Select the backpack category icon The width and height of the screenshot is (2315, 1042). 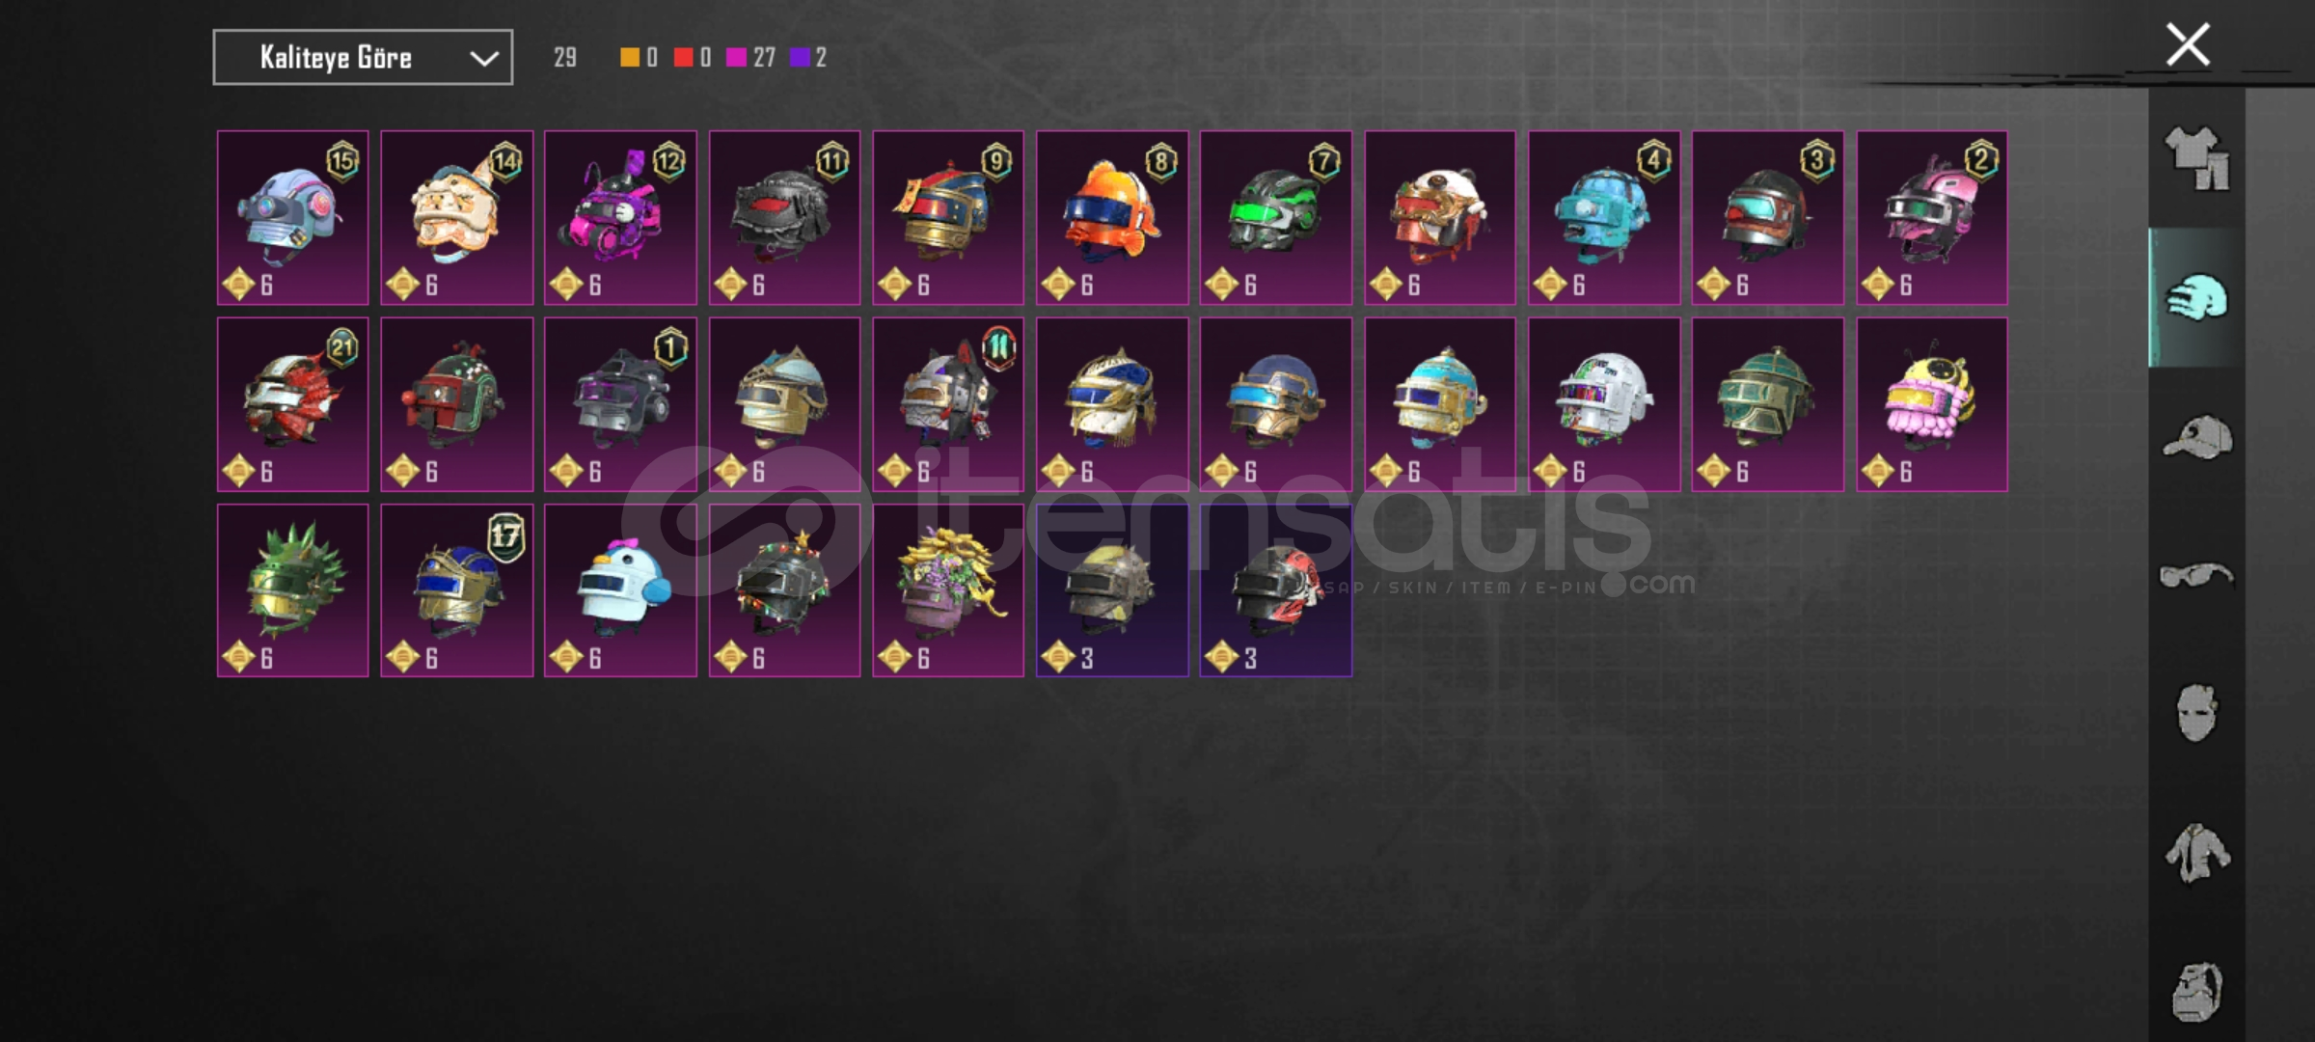click(2196, 991)
